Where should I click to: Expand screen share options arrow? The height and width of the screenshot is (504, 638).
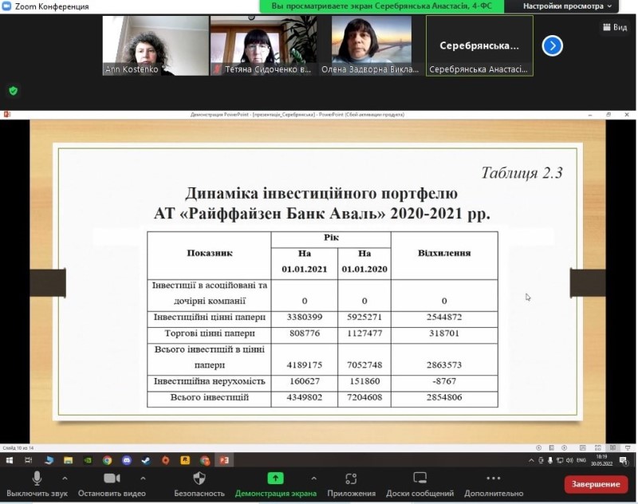tap(313, 478)
